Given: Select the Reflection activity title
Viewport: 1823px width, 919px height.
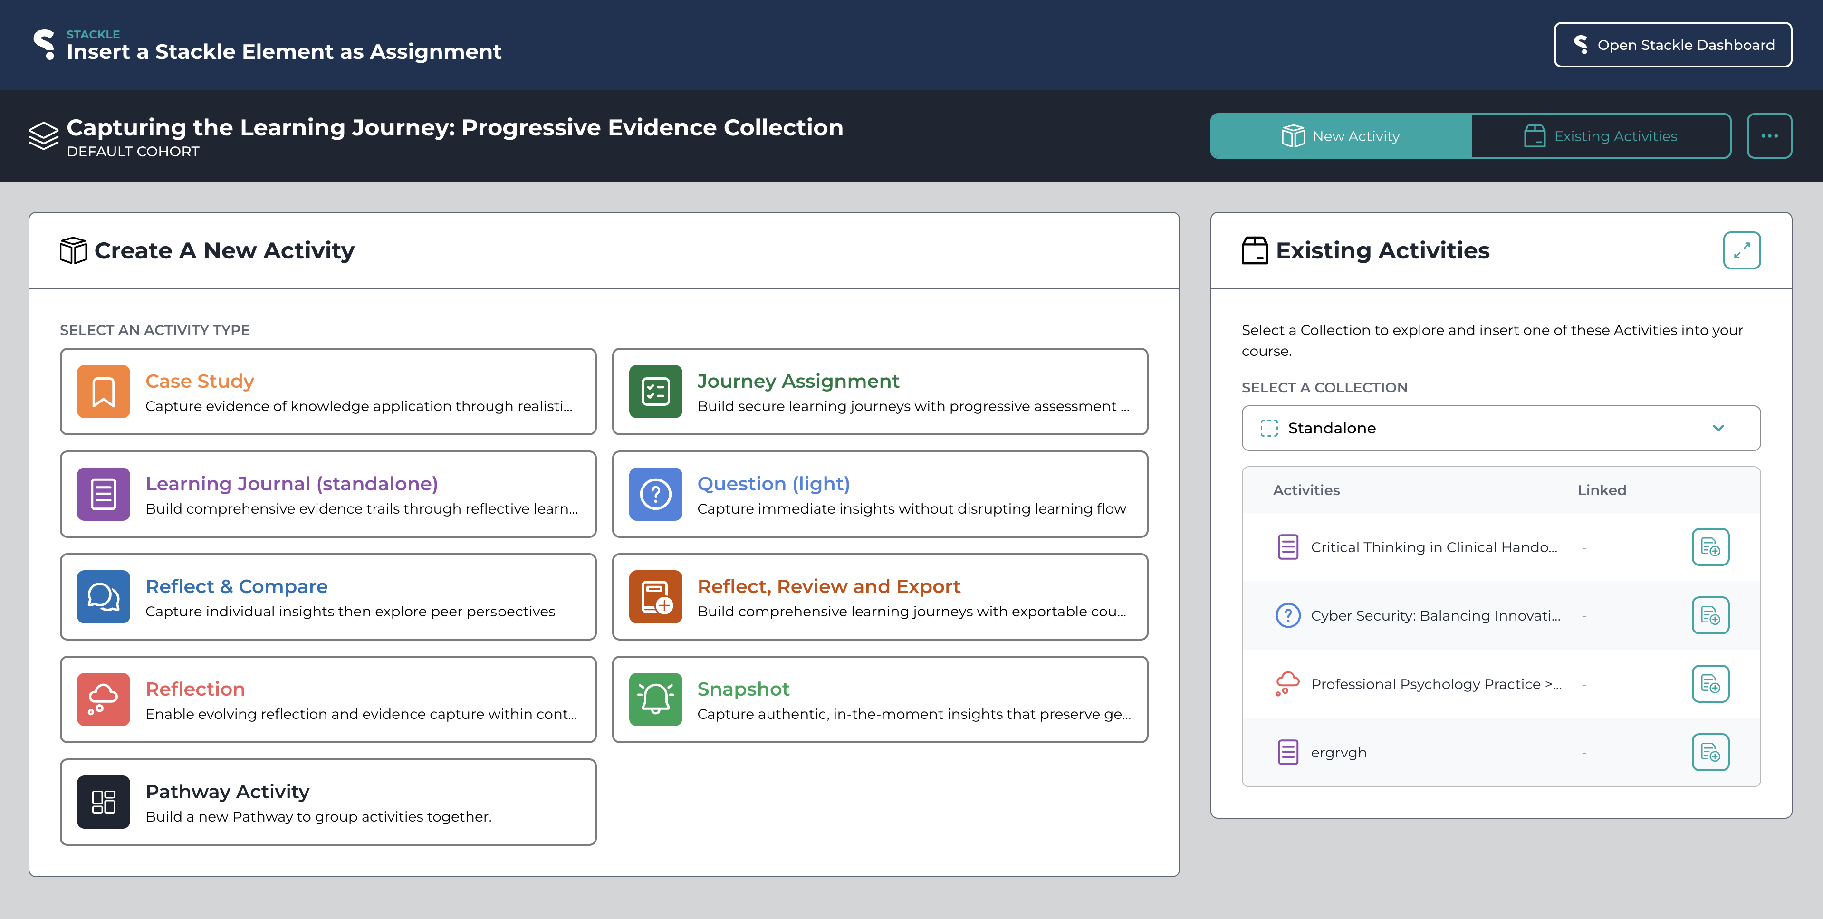Looking at the screenshot, I should coord(195,689).
